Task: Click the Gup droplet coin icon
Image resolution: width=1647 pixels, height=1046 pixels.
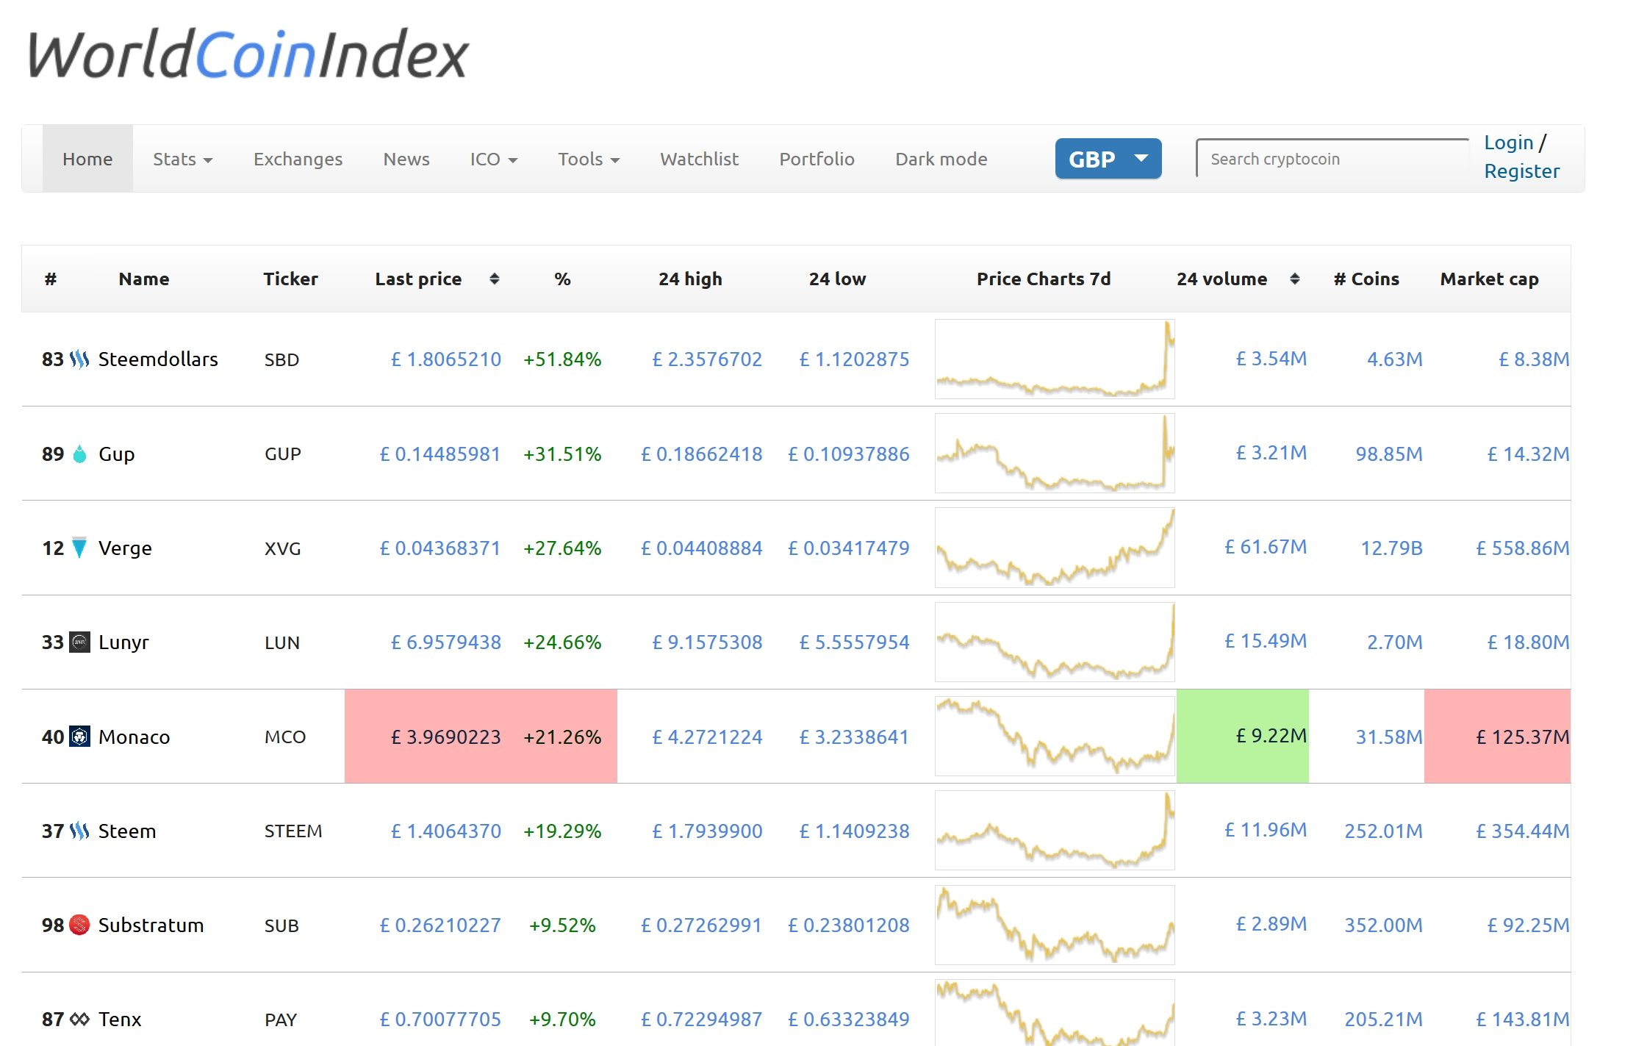Action: (x=79, y=454)
